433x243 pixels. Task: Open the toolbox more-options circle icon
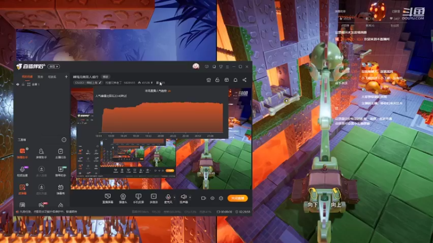pyautogui.click(x=64, y=140)
